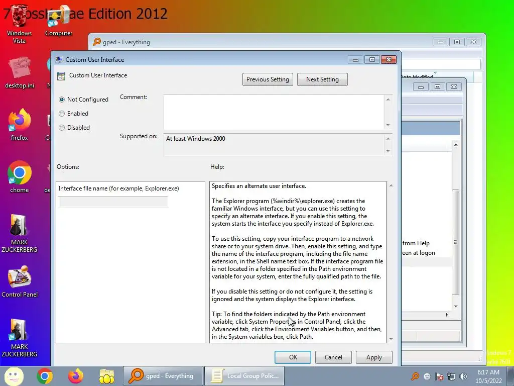The image size is (514, 386).
Task: Click the network tray icon
Action: [451, 376]
